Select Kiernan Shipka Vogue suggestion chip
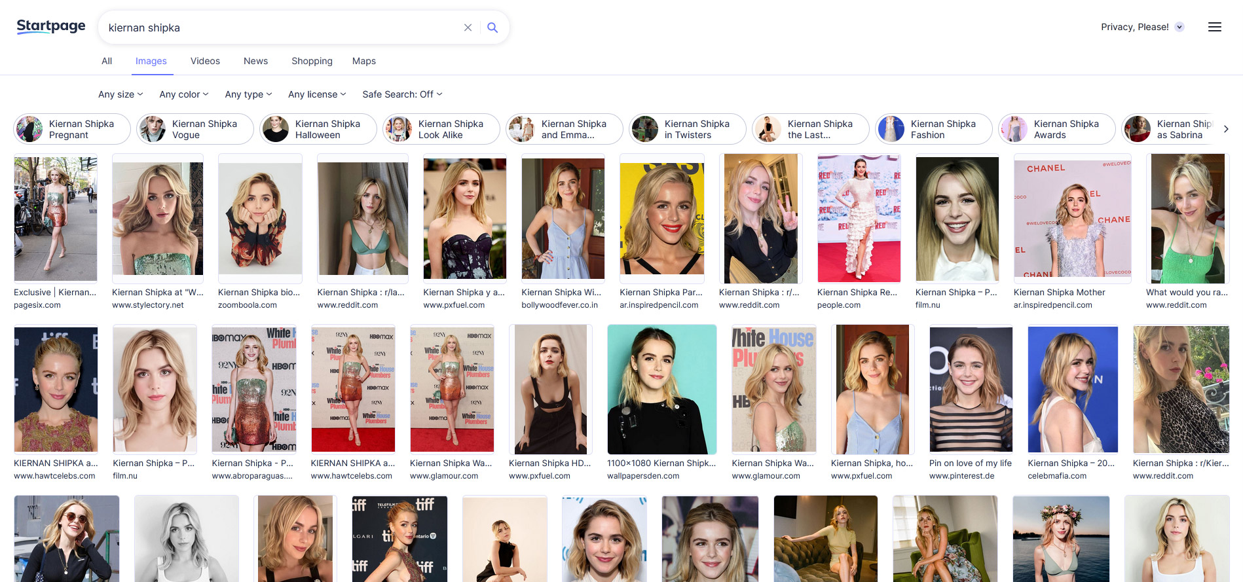The height and width of the screenshot is (582, 1243). coord(195,129)
